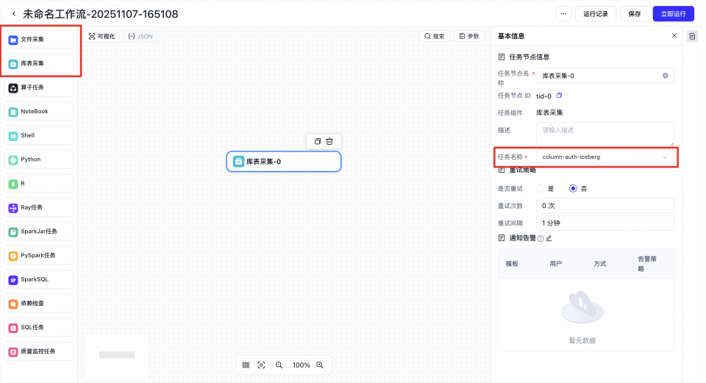Zoom in on the canvas
The width and height of the screenshot is (706, 383).
pyautogui.click(x=320, y=365)
